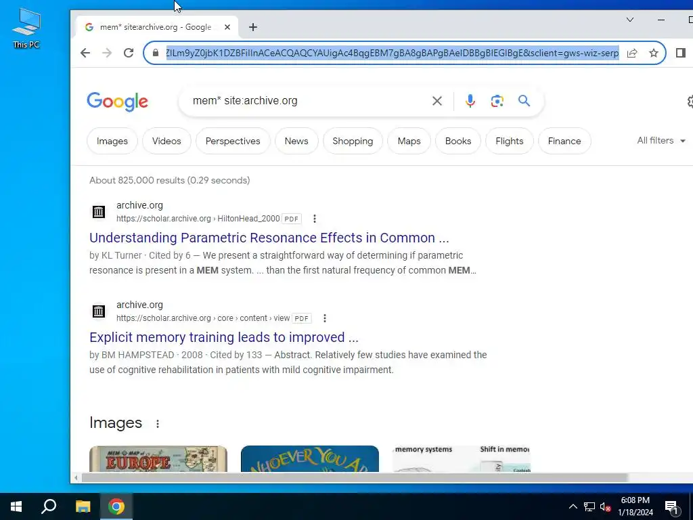Show hidden system tray icons
Image resolution: width=693 pixels, height=520 pixels.
click(x=573, y=506)
